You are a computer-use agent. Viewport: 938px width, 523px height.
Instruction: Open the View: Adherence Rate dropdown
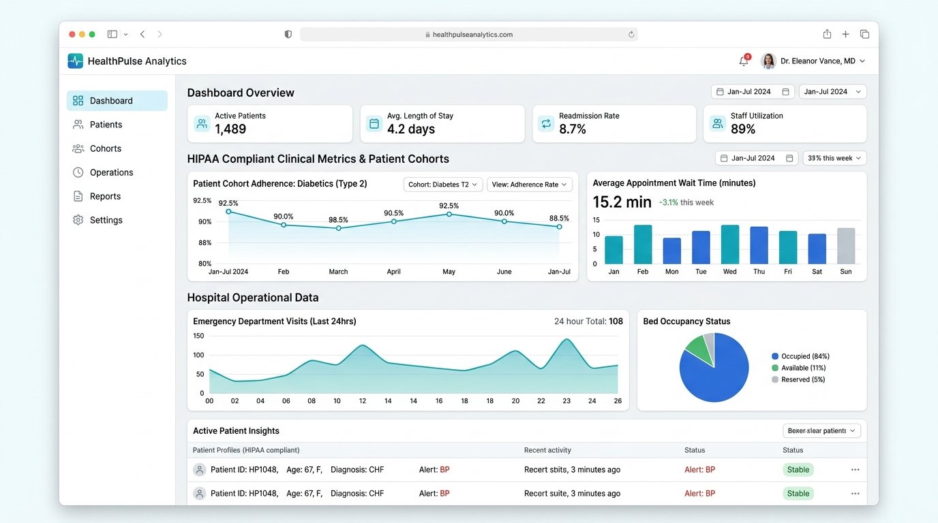pyautogui.click(x=530, y=185)
